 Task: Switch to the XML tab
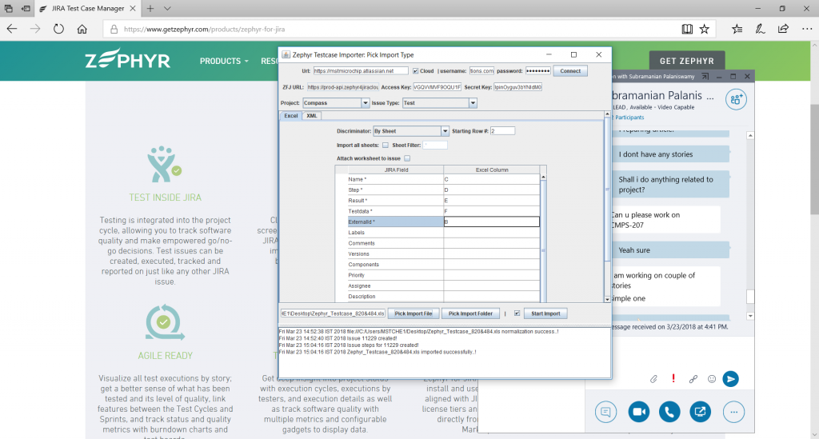coord(312,116)
